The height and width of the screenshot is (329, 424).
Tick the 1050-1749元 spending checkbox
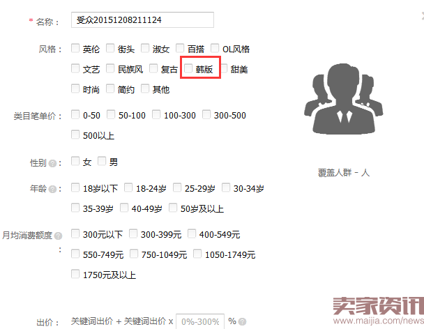(197, 254)
